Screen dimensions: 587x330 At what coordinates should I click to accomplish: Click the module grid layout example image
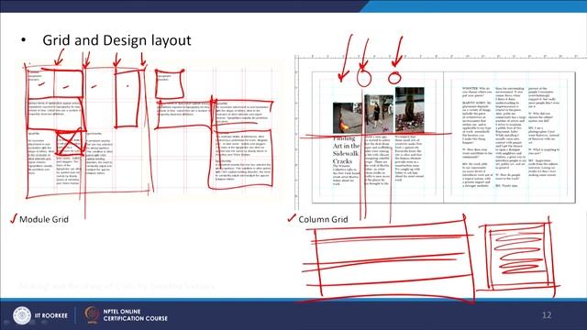coord(150,130)
